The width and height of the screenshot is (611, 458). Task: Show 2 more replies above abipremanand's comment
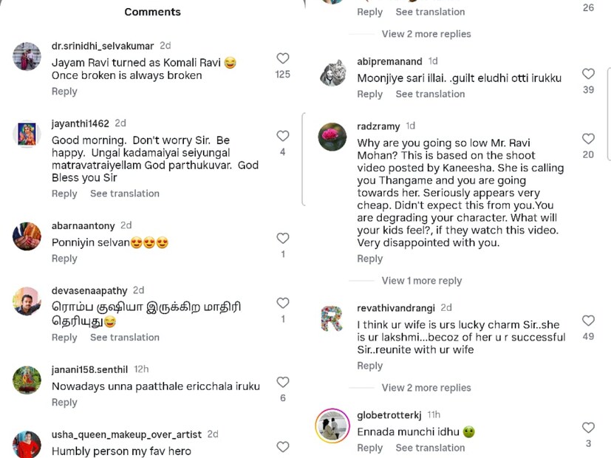(x=426, y=34)
